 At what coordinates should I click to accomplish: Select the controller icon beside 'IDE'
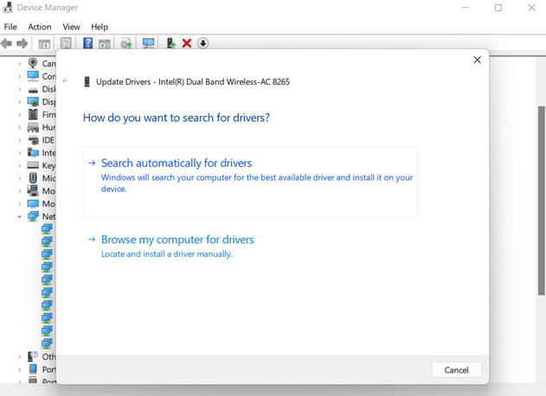pos(34,140)
